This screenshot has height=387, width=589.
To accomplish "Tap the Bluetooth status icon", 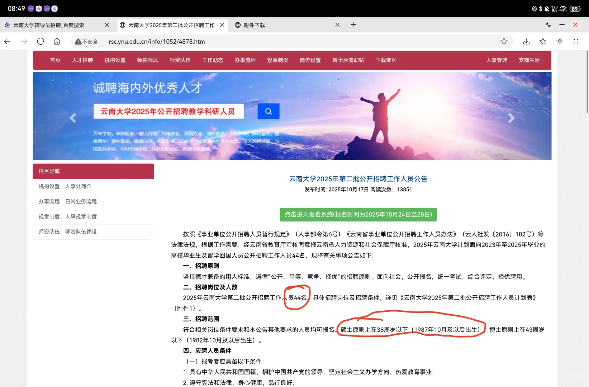I will point(541,9).
